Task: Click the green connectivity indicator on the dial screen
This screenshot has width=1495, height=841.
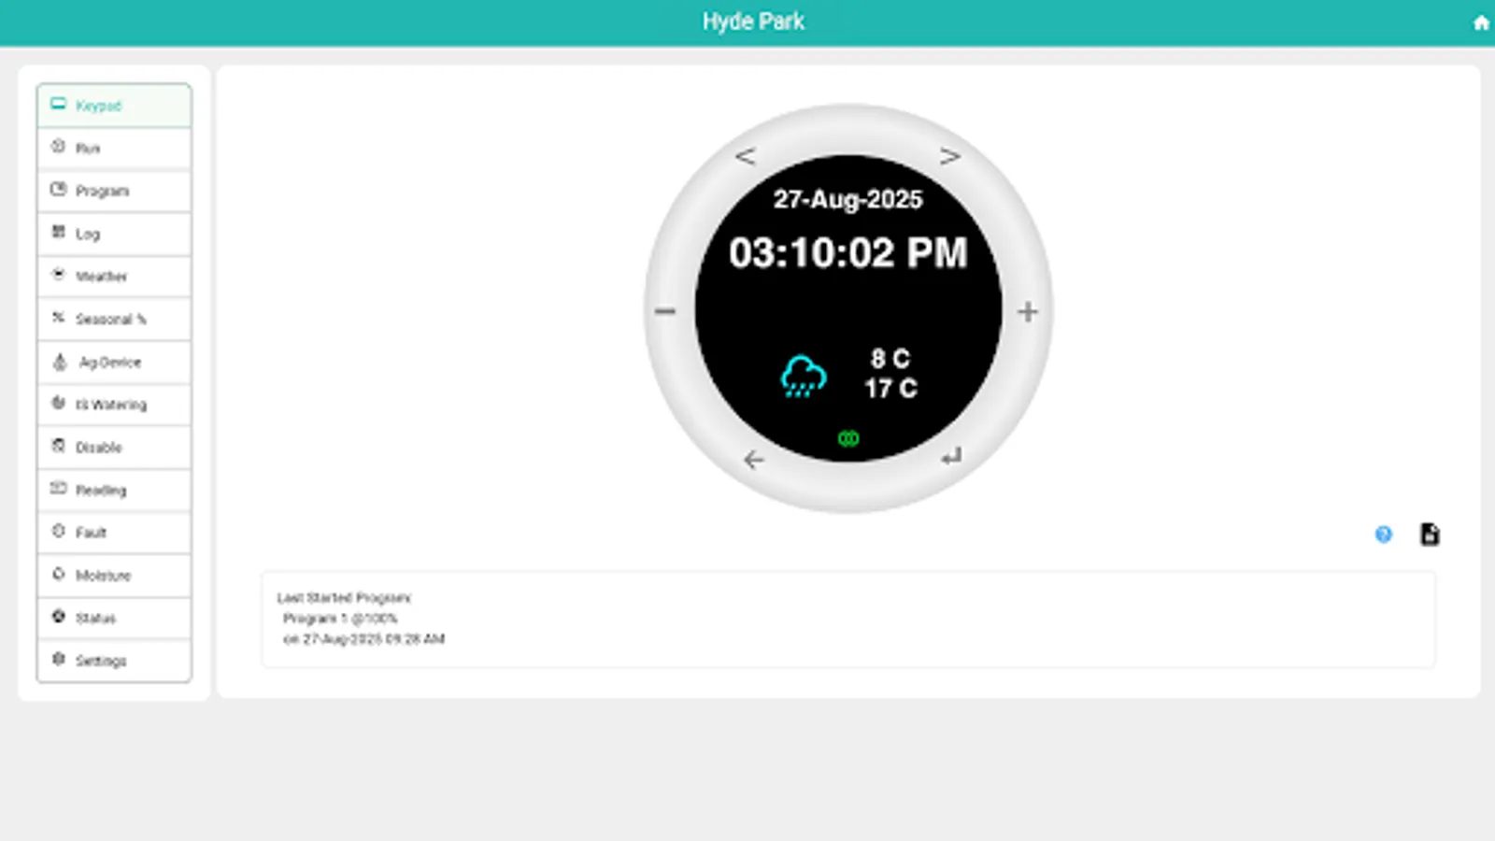Action: [848, 438]
